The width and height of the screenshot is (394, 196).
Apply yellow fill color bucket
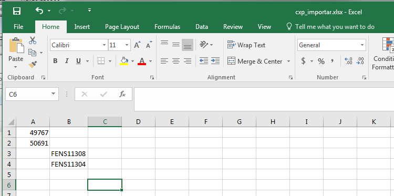coord(124,61)
